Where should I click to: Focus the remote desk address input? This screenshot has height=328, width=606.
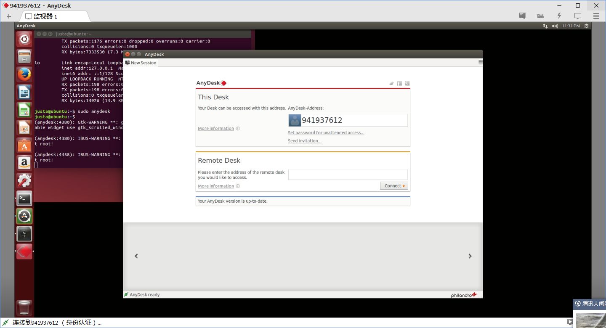coord(348,175)
